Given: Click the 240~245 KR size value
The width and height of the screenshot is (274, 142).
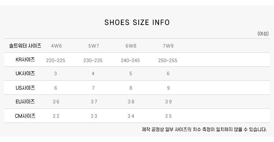Looking at the screenshot, I should click(x=130, y=61).
